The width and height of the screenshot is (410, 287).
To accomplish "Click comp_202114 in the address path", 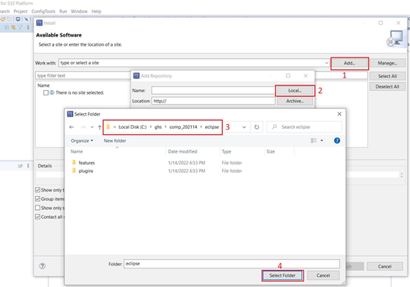I will pos(183,127).
